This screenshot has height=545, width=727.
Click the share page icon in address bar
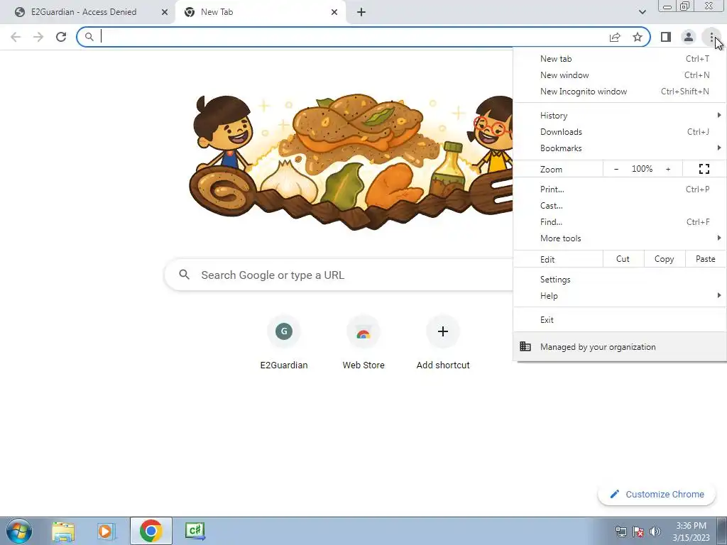[x=615, y=37]
